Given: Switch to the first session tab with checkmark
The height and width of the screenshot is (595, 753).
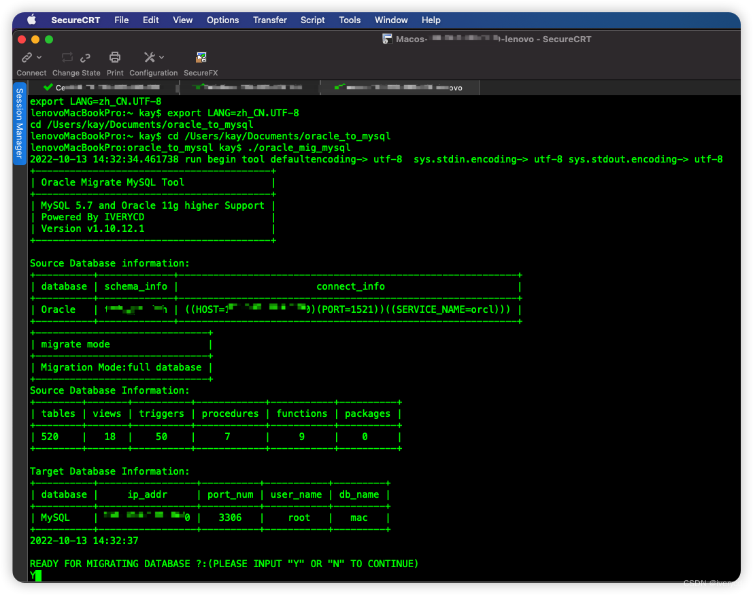Looking at the screenshot, I should point(103,88).
